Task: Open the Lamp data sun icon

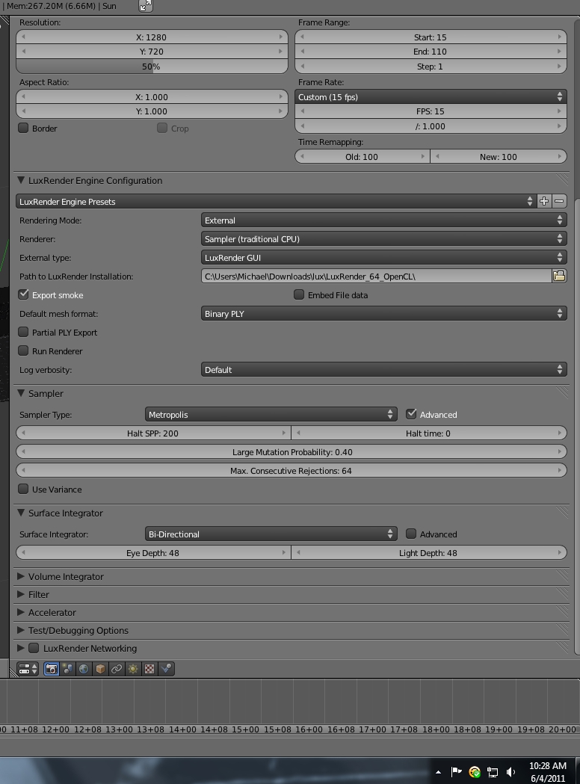Action: pos(133,668)
